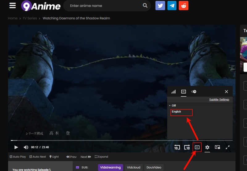Click the search magnifier icon
The width and height of the screenshot is (247, 171).
[145, 6]
